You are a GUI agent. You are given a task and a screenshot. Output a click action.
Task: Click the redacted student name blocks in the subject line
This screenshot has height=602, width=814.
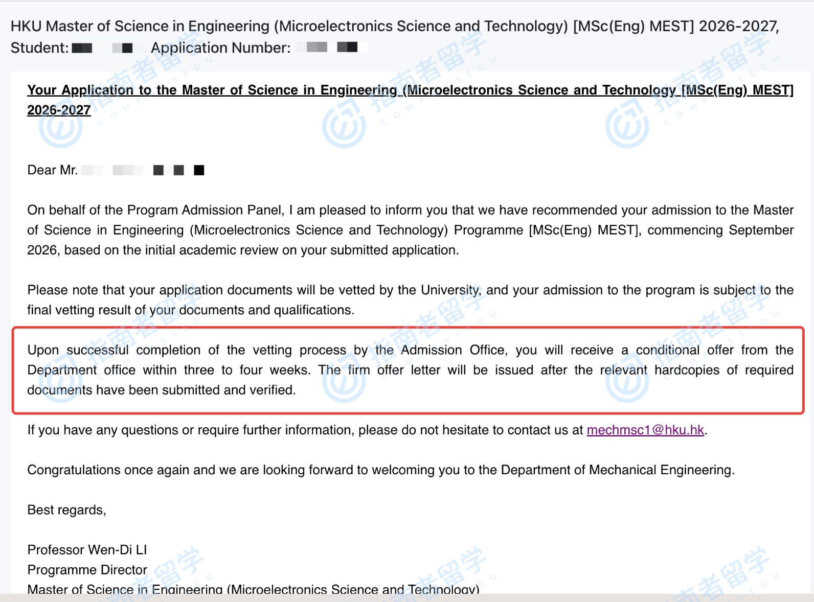(x=102, y=48)
